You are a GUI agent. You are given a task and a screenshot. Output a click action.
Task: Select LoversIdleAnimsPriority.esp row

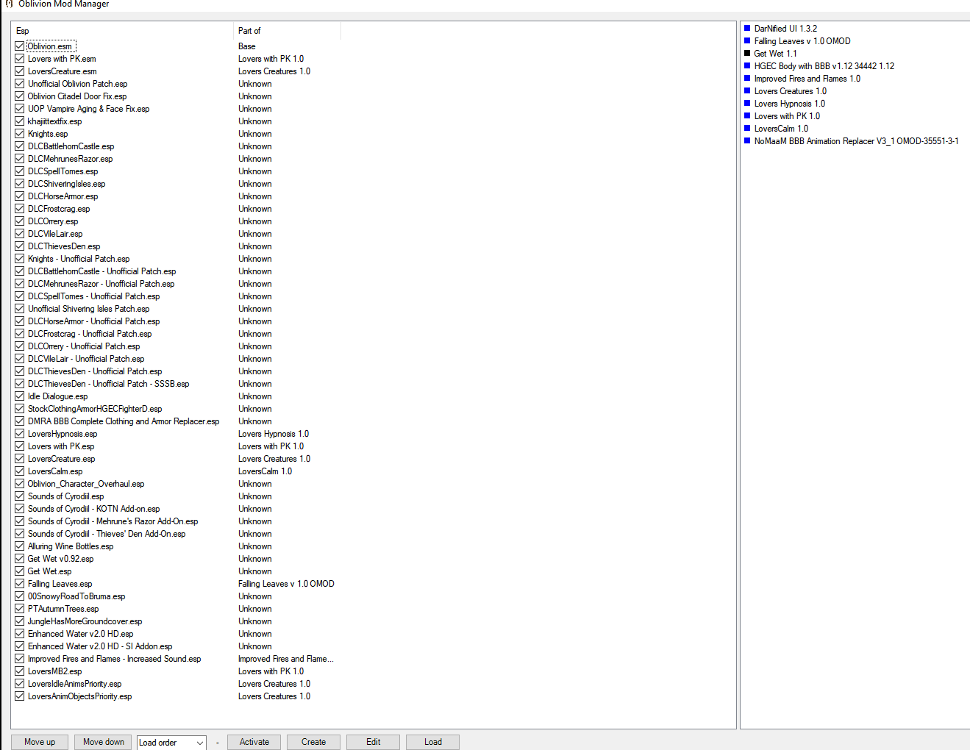click(75, 684)
